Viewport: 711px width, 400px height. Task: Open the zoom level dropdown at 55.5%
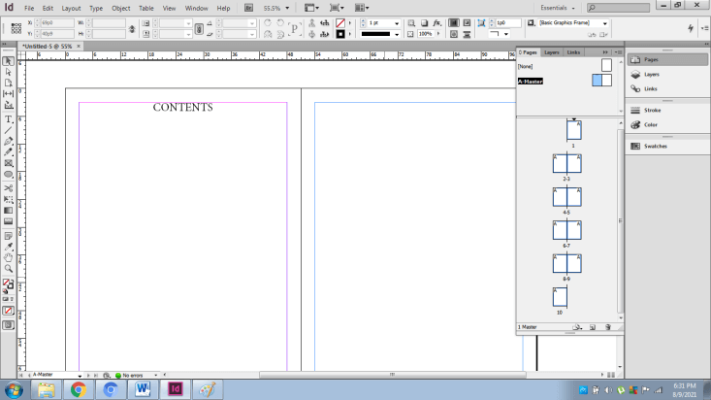tap(287, 8)
